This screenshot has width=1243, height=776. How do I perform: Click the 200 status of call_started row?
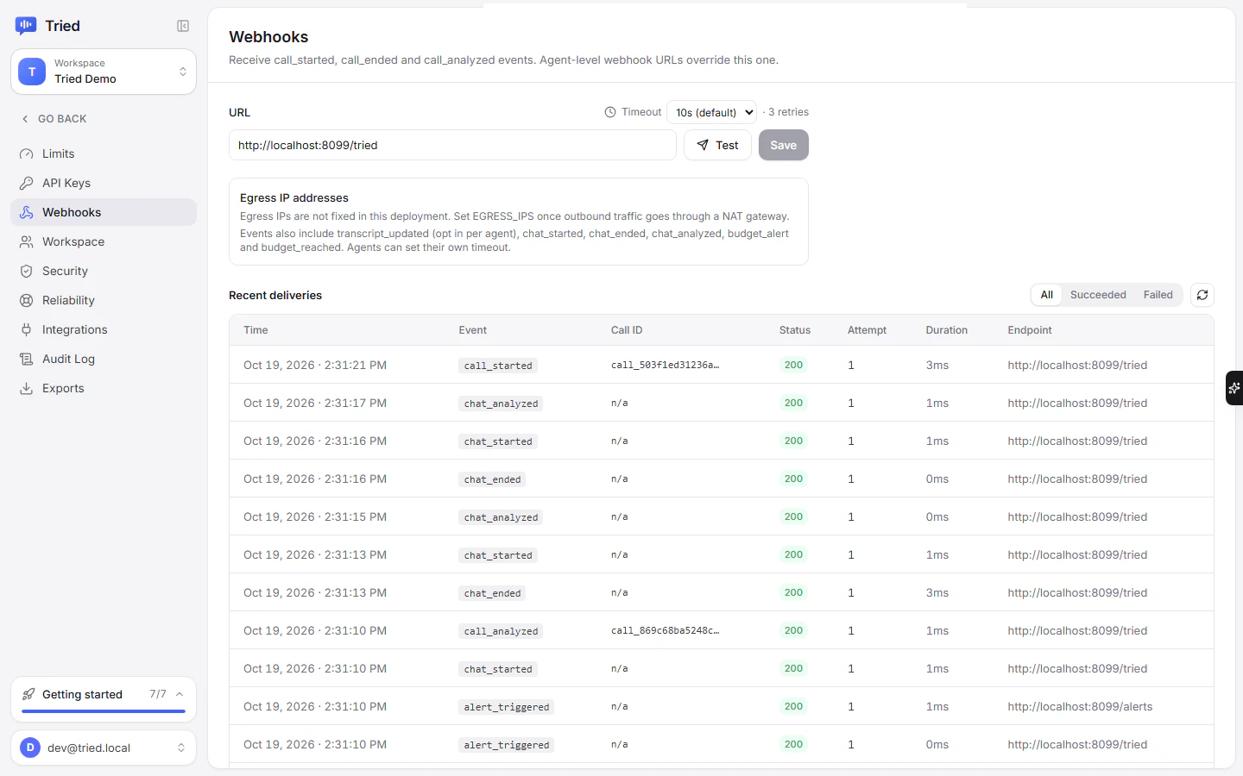click(x=794, y=365)
